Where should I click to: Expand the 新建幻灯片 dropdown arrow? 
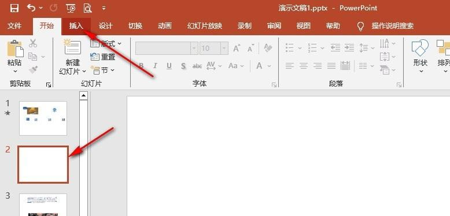(x=84, y=71)
